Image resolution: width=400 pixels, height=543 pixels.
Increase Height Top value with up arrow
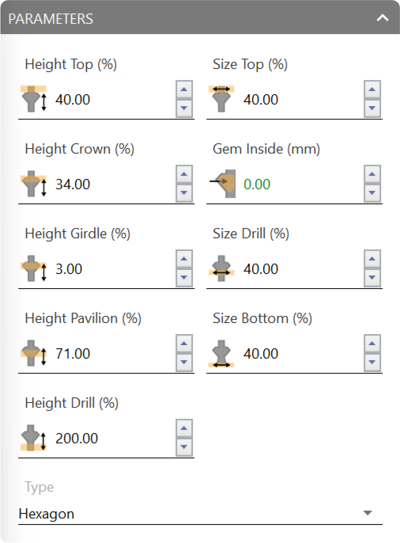pyautogui.click(x=184, y=89)
